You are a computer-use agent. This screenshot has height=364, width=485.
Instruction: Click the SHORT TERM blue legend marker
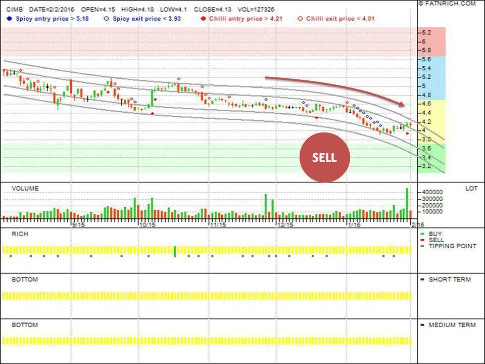tap(422, 280)
